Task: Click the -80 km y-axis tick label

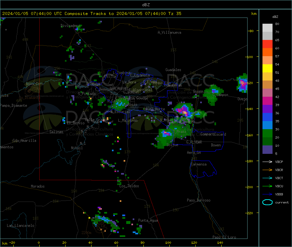Action: point(251,31)
